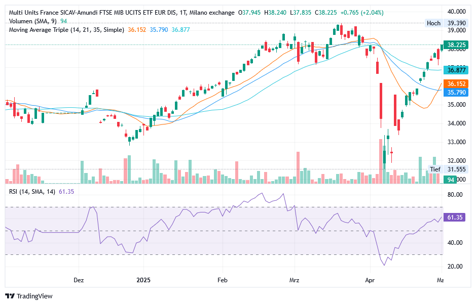This screenshot has height=305, width=476.
Task: Click the low value L37.835 in header
Action: (300, 13)
